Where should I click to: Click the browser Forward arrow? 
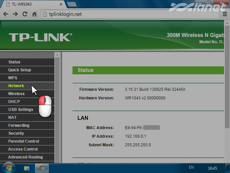pyautogui.click(x=15, y=14)
